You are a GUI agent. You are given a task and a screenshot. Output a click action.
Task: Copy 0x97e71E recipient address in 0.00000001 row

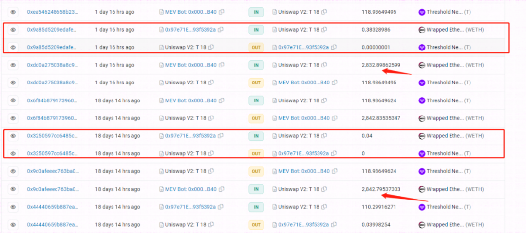[334, 47]
